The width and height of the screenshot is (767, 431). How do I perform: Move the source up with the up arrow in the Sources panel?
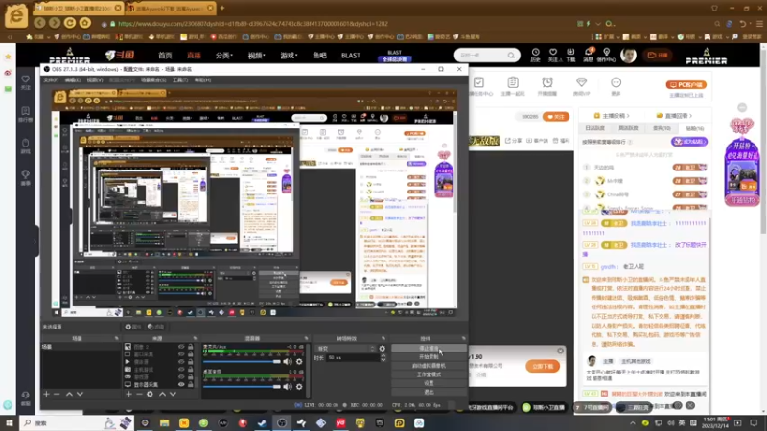(162, 394)
